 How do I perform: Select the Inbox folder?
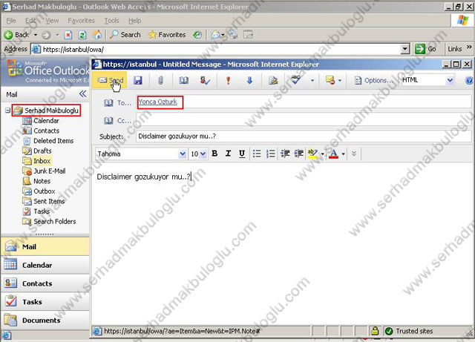[x=36, y=161]
